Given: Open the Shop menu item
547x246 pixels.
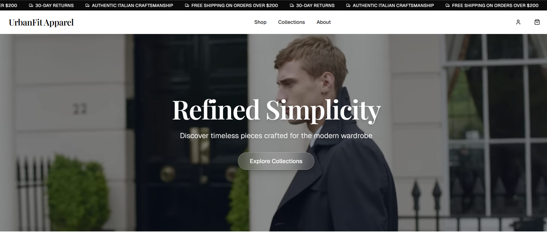Looking at the screenshot, I should point(260,22).
